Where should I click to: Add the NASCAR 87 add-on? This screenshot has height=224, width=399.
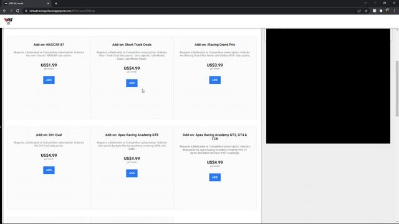pos(49,80)
